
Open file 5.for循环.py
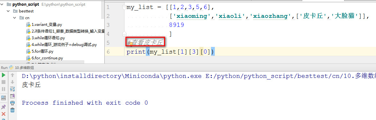[x=42, y=51]
